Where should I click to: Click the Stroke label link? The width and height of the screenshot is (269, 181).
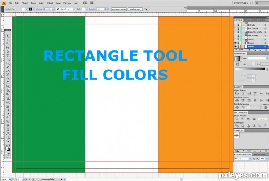click(39, 9)
